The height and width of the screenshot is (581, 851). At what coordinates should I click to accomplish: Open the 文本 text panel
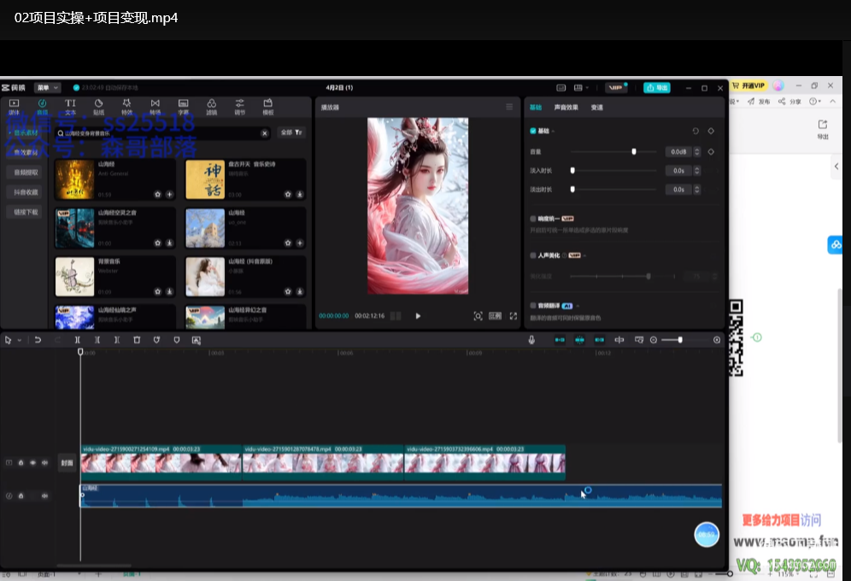click(x=71, y=106)
